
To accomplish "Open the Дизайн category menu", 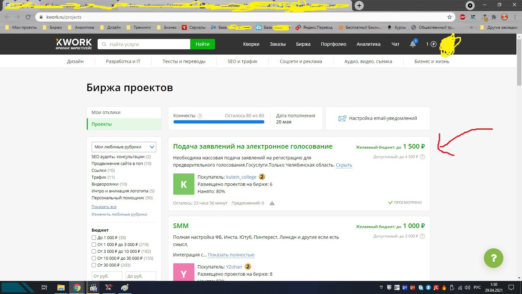I will [75, 61].
